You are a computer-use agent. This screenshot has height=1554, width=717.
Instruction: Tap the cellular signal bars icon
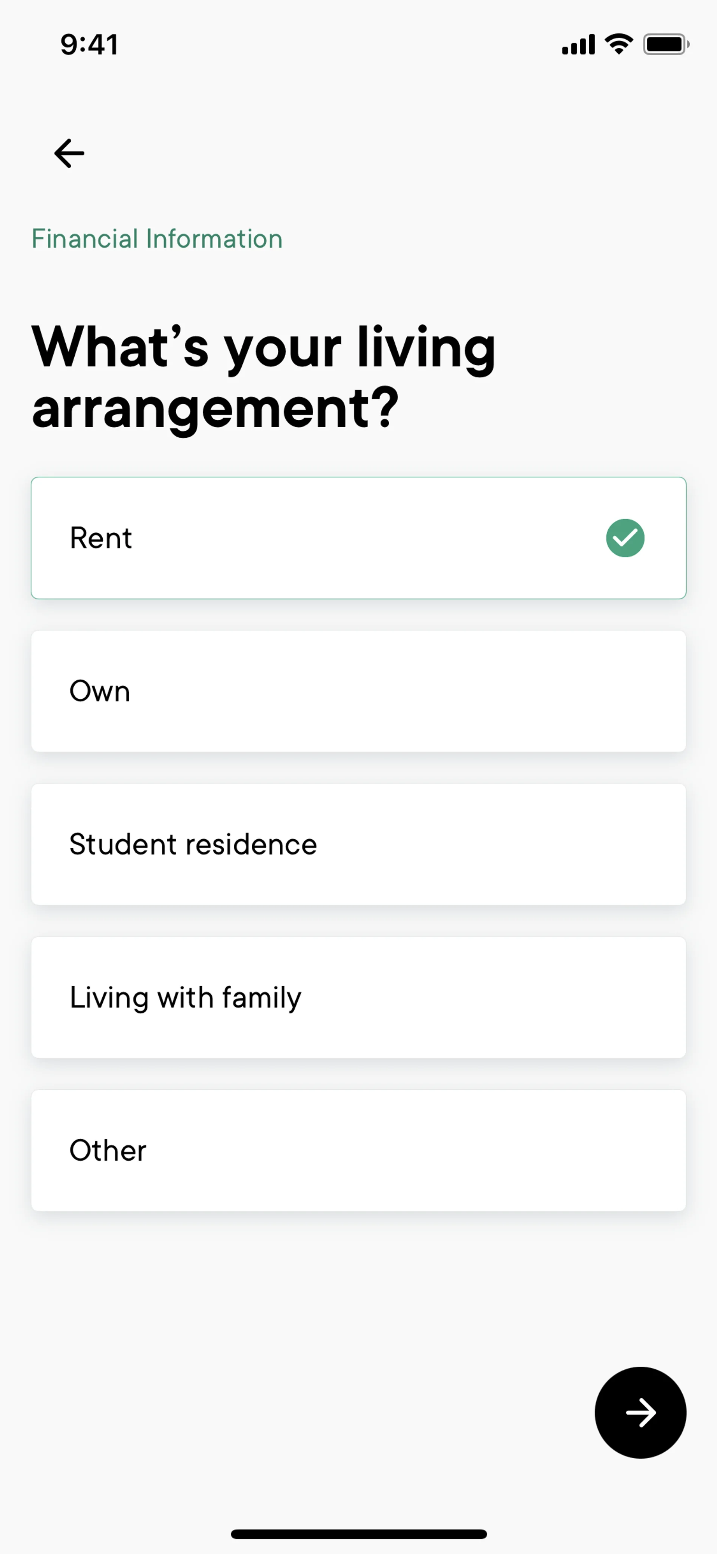pyautogui.click(x=578, y=44)
